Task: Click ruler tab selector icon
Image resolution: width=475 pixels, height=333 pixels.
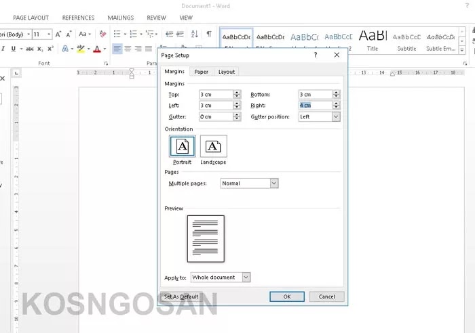Action: click(x=16, y=73)
